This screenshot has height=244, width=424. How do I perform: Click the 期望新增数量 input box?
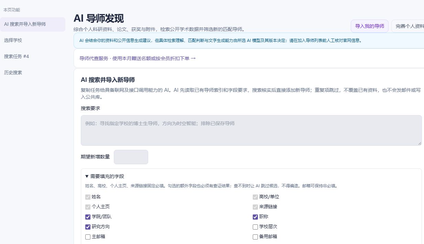click(x=131, y=157)
